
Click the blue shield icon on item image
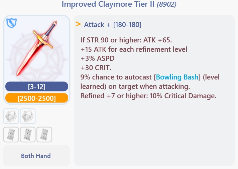click(x=12, y=23)
